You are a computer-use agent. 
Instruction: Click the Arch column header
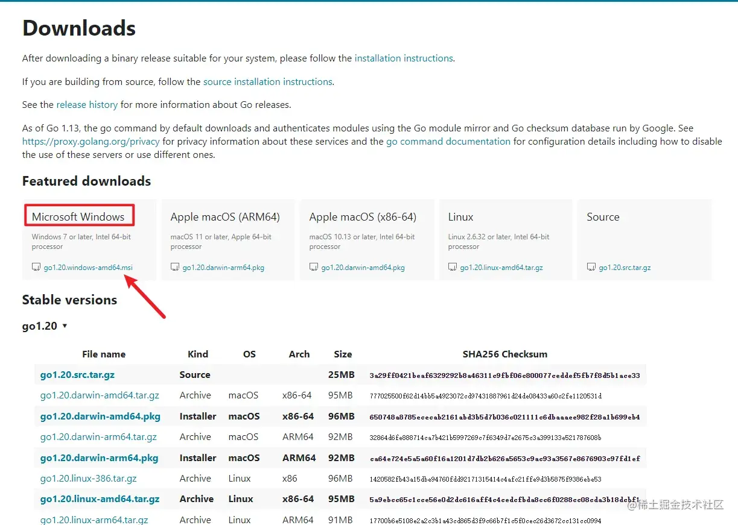coord(299,354)
